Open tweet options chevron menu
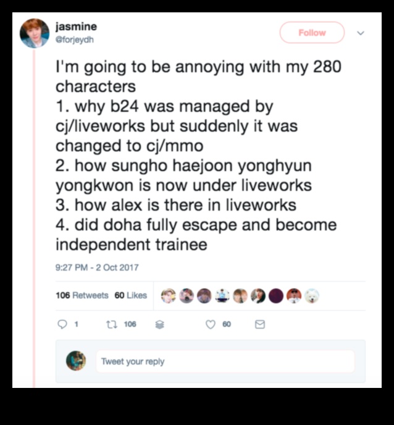 coord(361,33)
